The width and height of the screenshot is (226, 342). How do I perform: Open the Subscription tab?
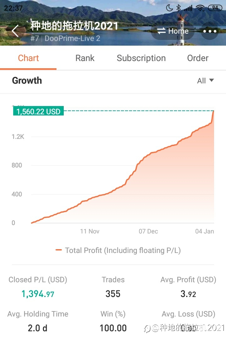pyautogui.click(x=141, y=58)
